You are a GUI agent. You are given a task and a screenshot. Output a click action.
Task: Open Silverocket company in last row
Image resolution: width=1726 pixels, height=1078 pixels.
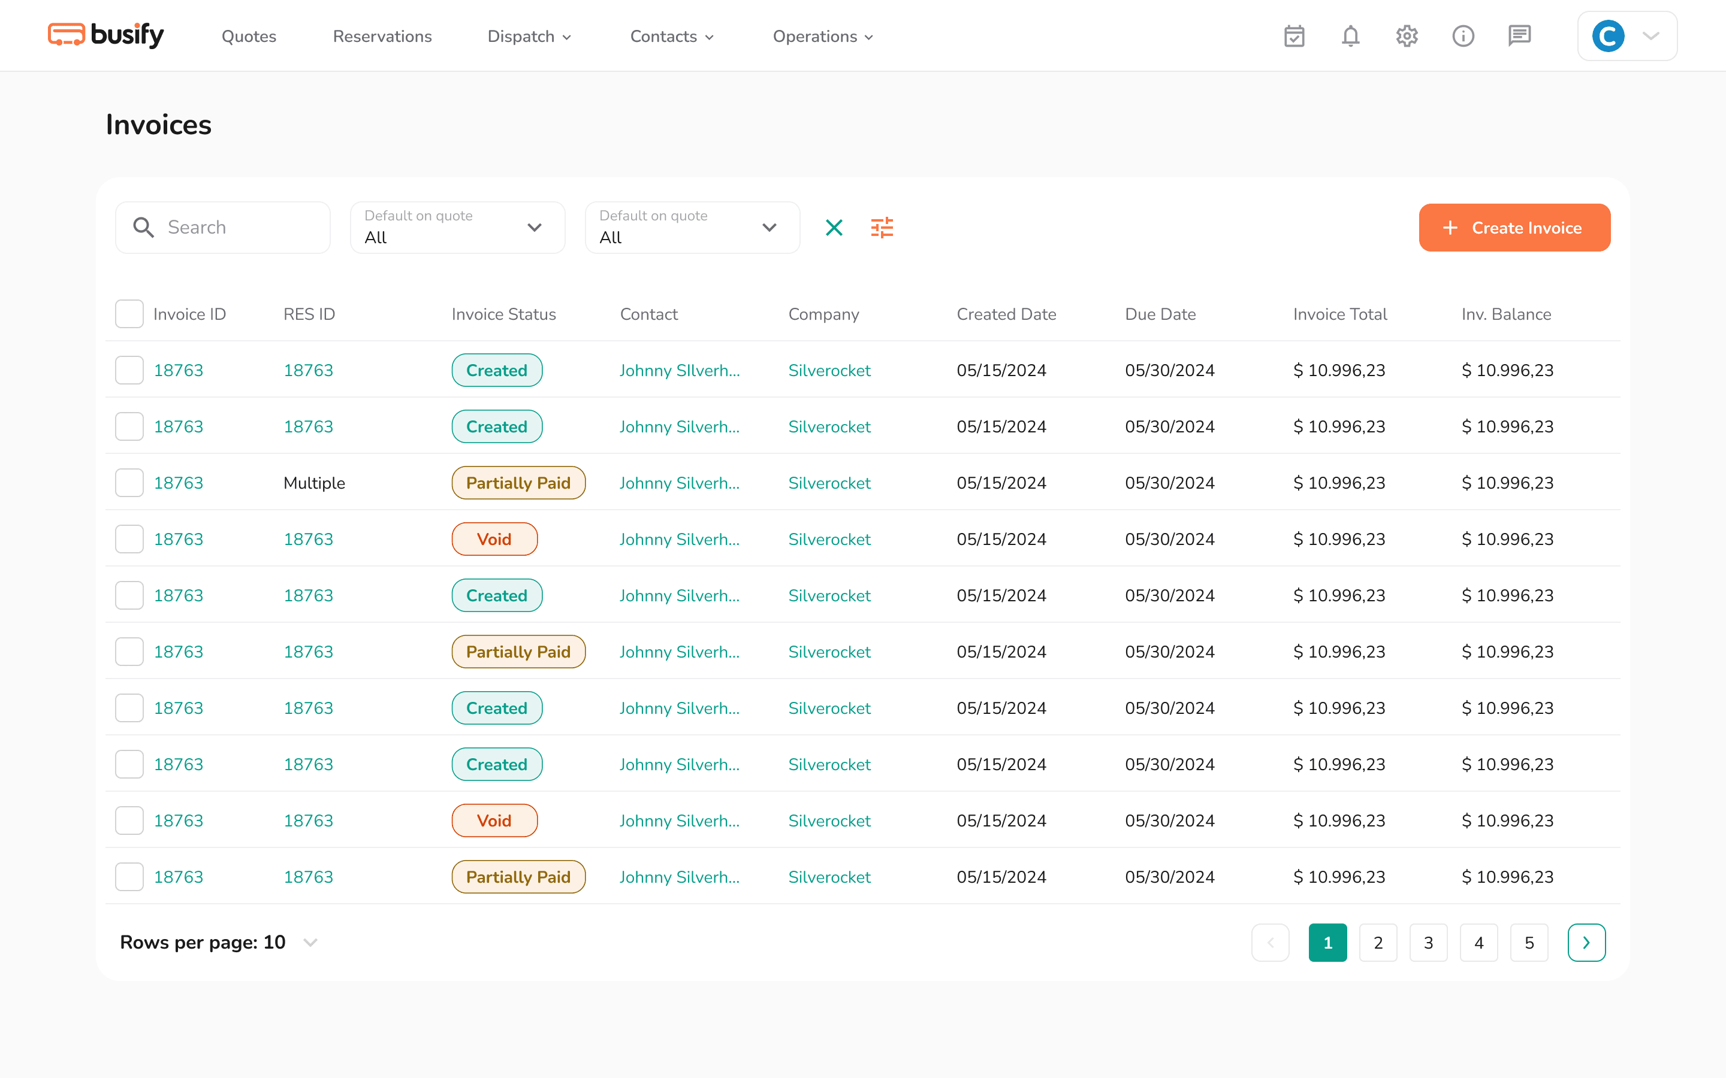tap(829, 877)
